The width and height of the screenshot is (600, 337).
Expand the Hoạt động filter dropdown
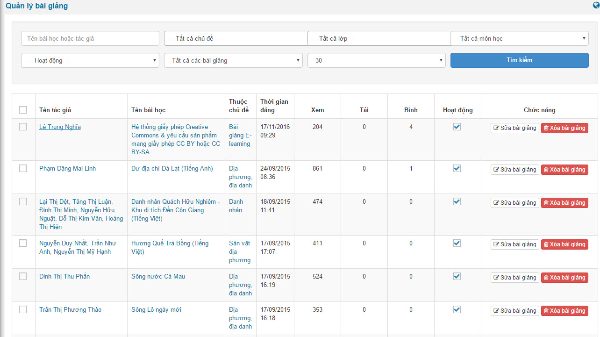pyautogui.click(x=90, y=60)
